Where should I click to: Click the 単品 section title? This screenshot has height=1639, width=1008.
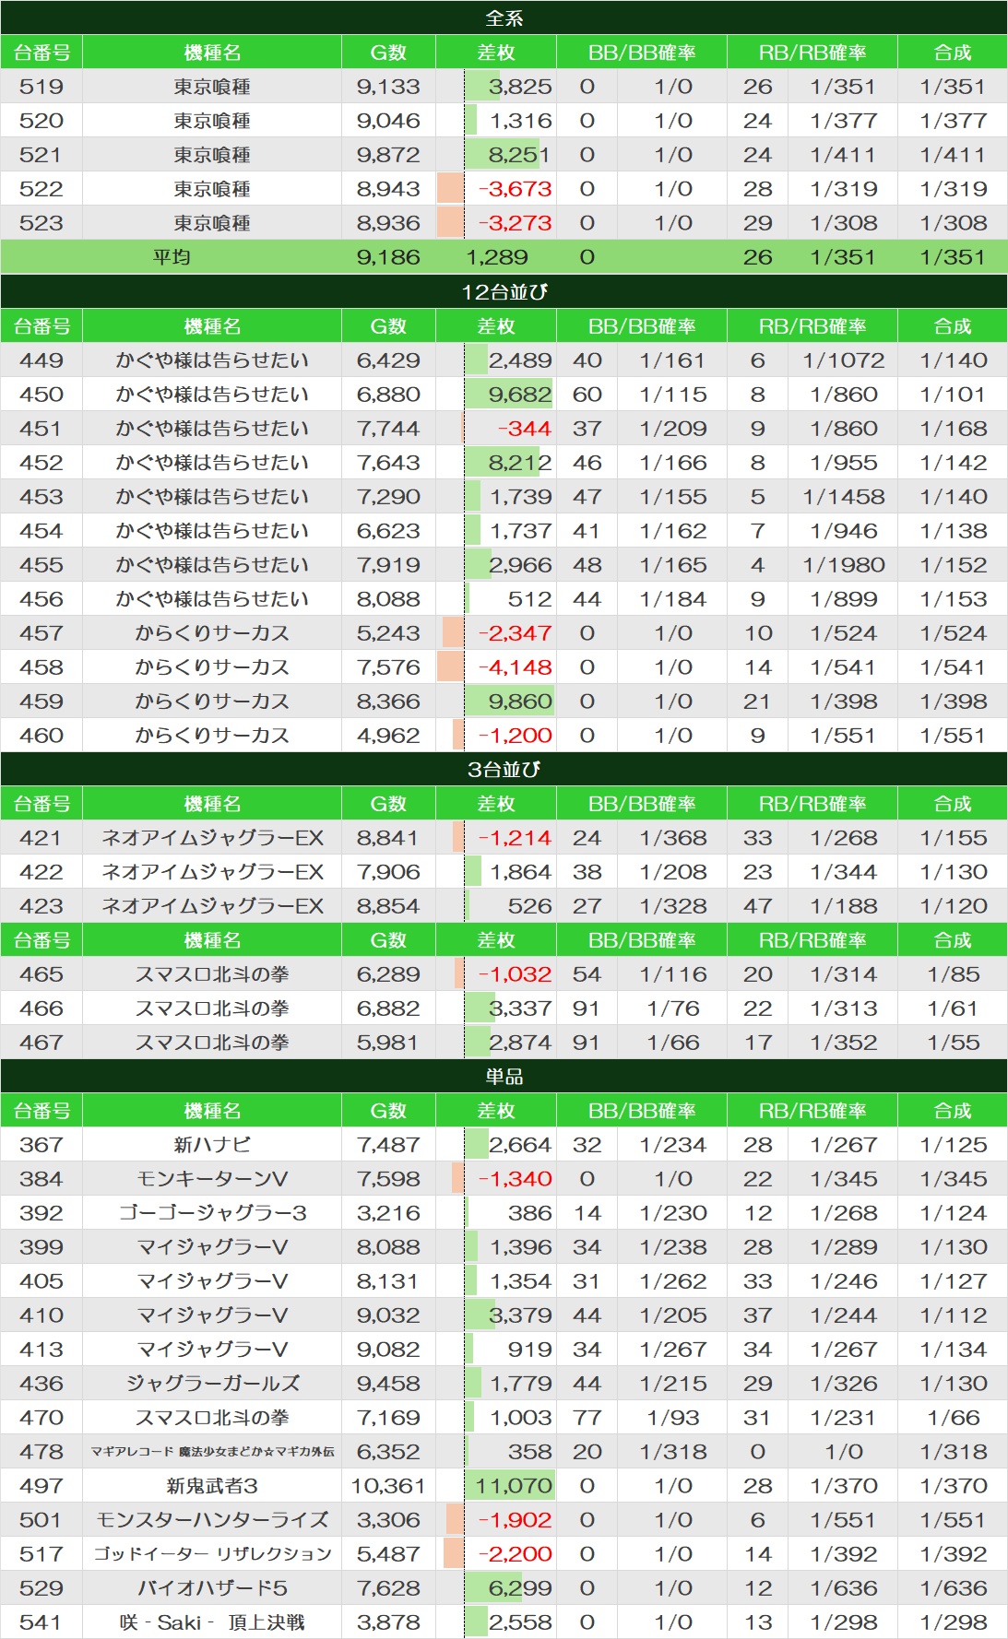pos(504,1076)
